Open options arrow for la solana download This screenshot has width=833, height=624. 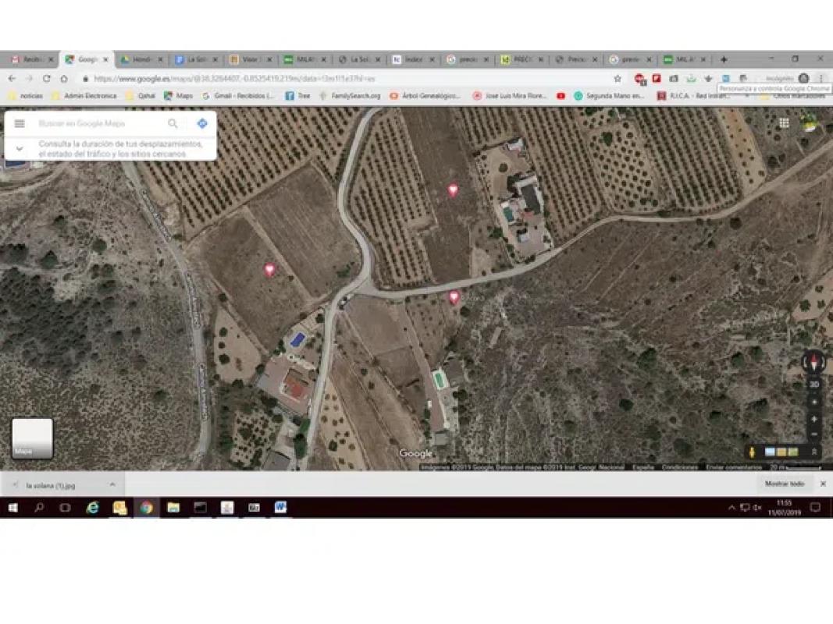(112, 484)
